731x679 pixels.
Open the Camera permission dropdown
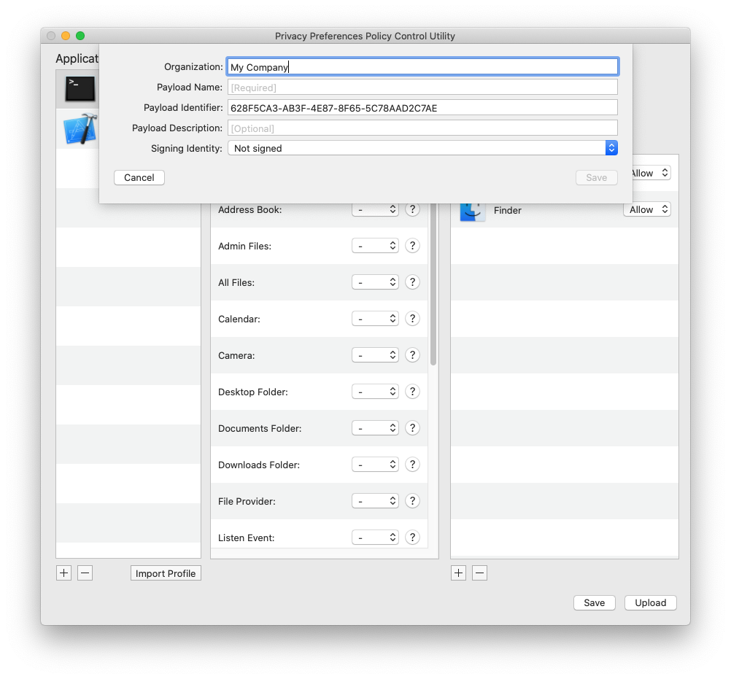(375, 355)
